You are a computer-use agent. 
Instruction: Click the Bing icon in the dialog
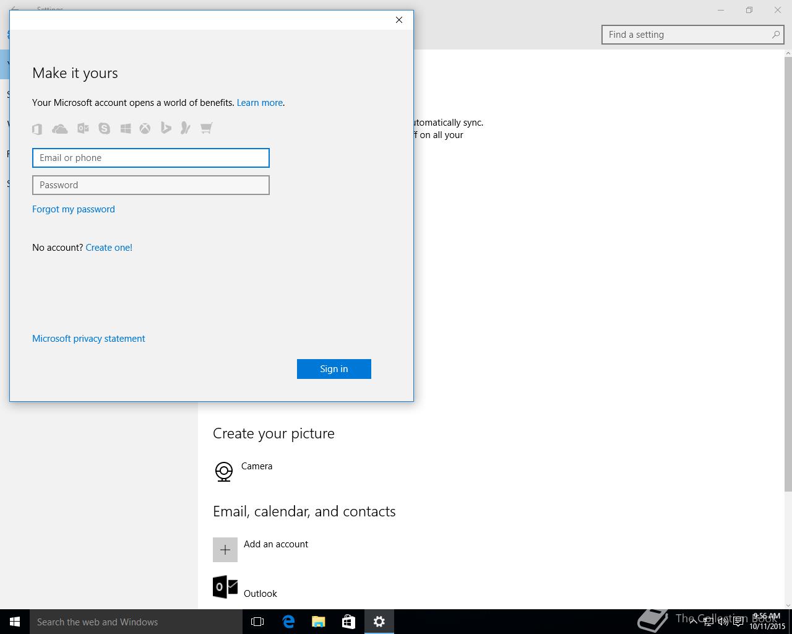pyautogui.click(x=166, y=128)
